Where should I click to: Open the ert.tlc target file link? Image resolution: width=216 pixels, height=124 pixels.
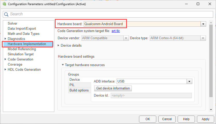pyautogui.click(x=116, y=31)
